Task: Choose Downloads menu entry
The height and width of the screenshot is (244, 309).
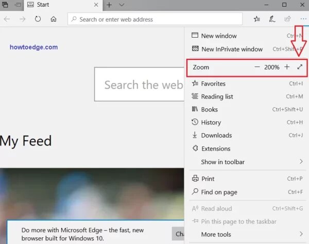Action: [247, 135]
